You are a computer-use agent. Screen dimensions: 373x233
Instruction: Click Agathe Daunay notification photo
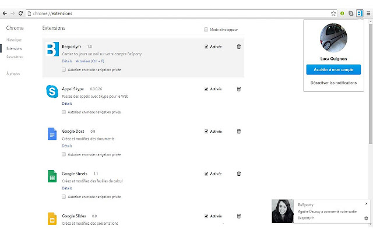[x=283, y=211]
